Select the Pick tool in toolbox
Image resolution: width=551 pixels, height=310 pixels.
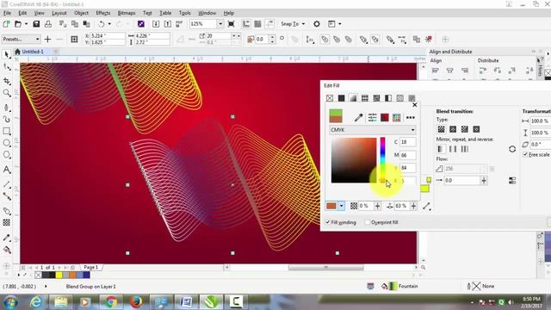(7, 54)
